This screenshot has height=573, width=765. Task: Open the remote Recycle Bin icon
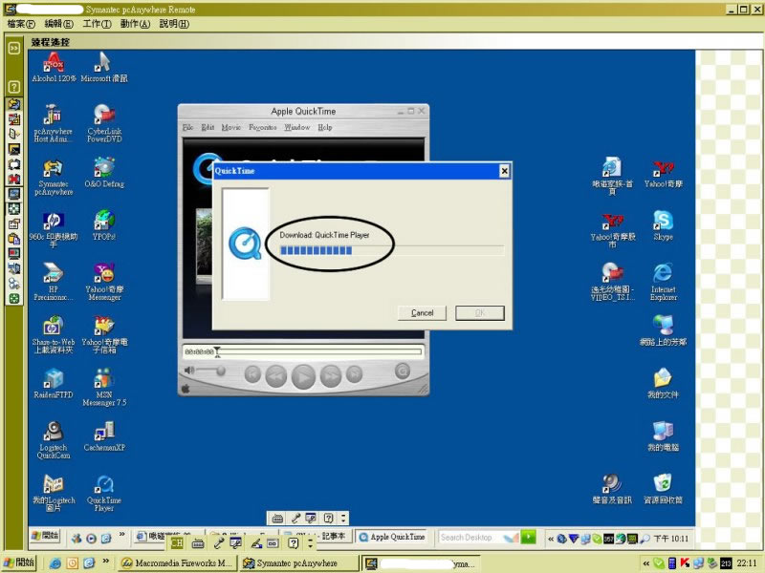click(x=663, y=489)
